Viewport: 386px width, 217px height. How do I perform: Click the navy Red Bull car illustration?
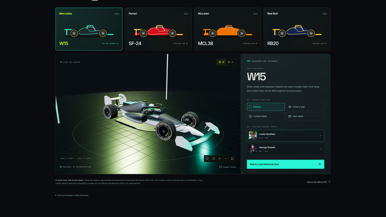[x=297, y=31]
